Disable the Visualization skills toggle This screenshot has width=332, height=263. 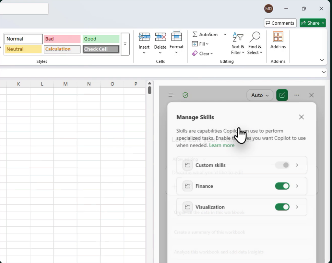[282, 207]
